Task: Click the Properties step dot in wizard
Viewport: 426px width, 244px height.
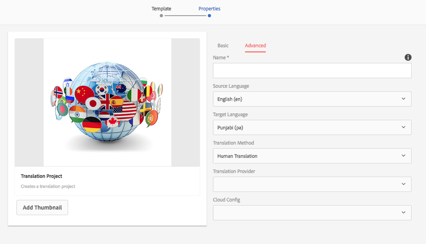Action: tap(209, 16)
